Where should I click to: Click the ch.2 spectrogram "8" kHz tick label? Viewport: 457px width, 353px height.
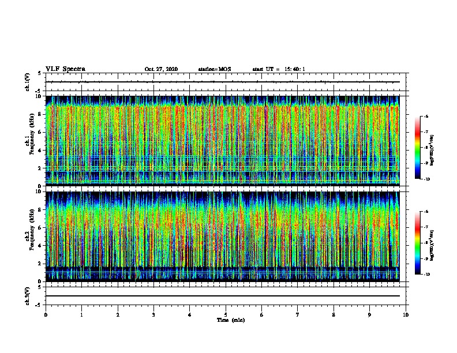tap(40, 209)
